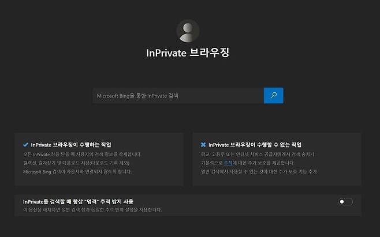Click line '모든 InPrivate 창을 닫을 때…'
380x237 pixels.
point(82,154)
